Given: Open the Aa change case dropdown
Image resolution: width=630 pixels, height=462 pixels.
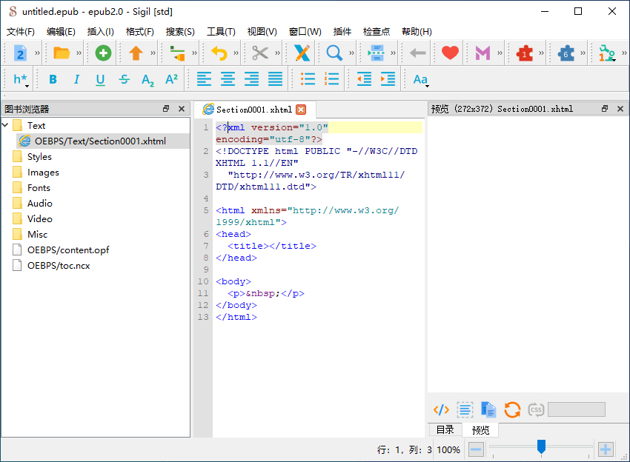Looking at the screenshot, I should point(420,79).
